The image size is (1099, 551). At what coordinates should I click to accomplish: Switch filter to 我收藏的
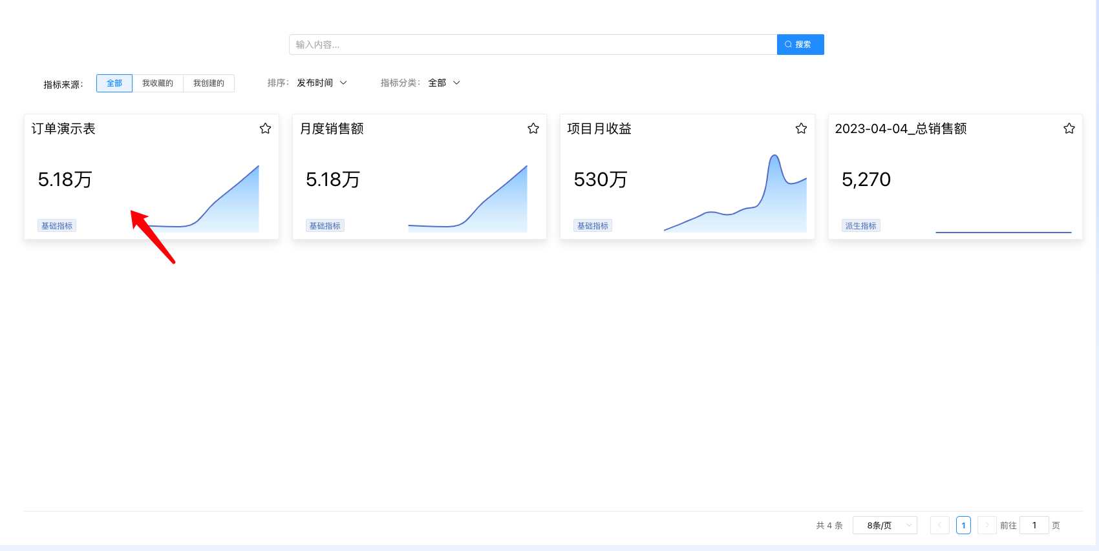(158, 83)
